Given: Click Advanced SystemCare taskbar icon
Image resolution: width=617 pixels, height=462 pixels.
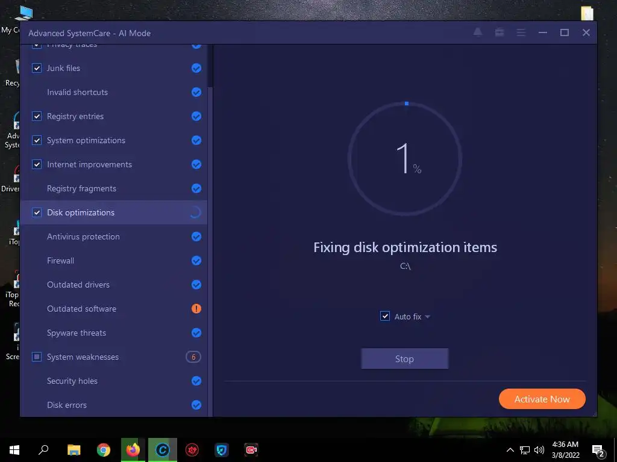Looking at the screenshot, I should (163, 450).
